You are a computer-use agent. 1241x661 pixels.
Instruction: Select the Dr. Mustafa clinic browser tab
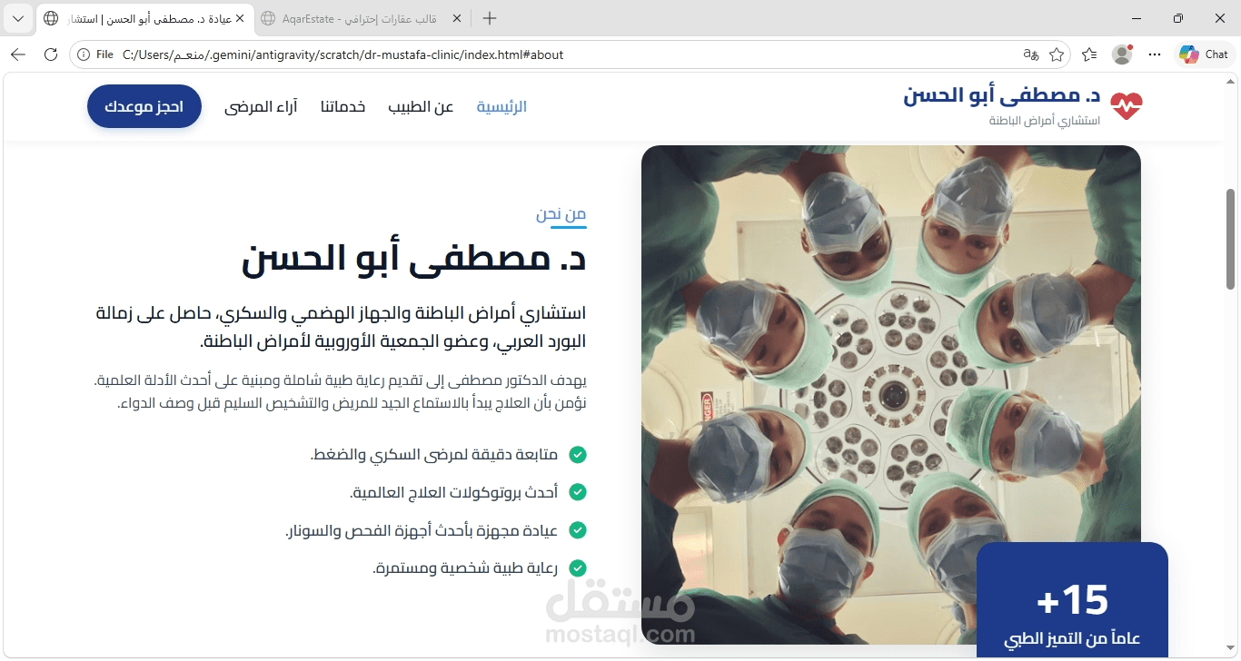point(144,18)
